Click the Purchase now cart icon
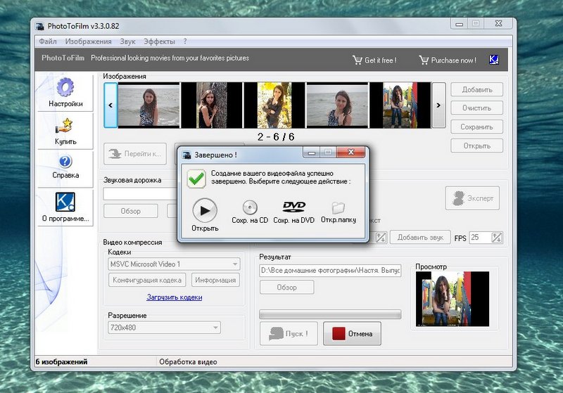 click(x=424, y=60)
